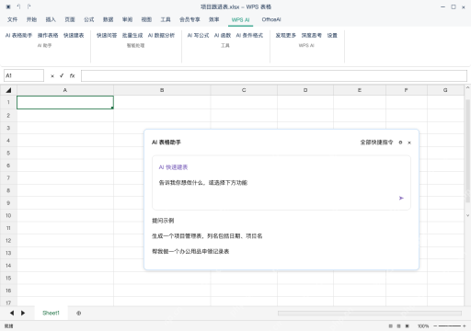Click AI 写公式 in the ribbon
Screen dimensions: 471x331
pyautogui.click(x=198, y=36)
